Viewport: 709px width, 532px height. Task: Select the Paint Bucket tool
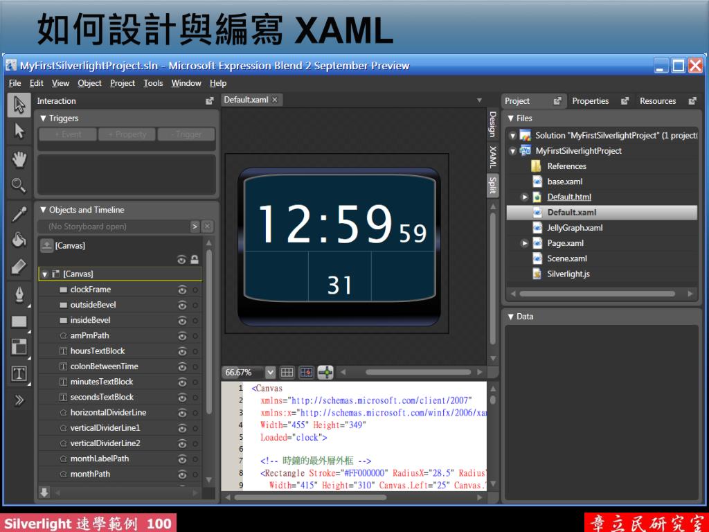coord(19,240)
